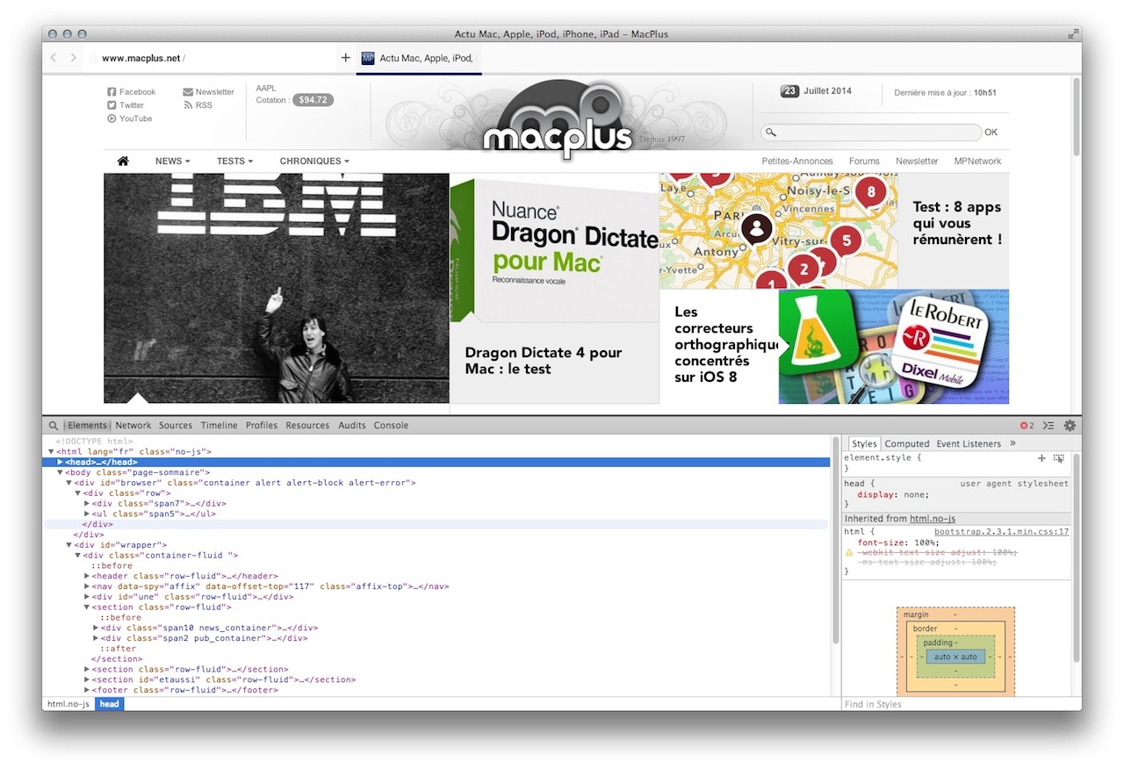Image resolution: width=1124 pixels, height=769 pixels.
Task: Select the Styles sidebar tab
Action: point(864,444)
